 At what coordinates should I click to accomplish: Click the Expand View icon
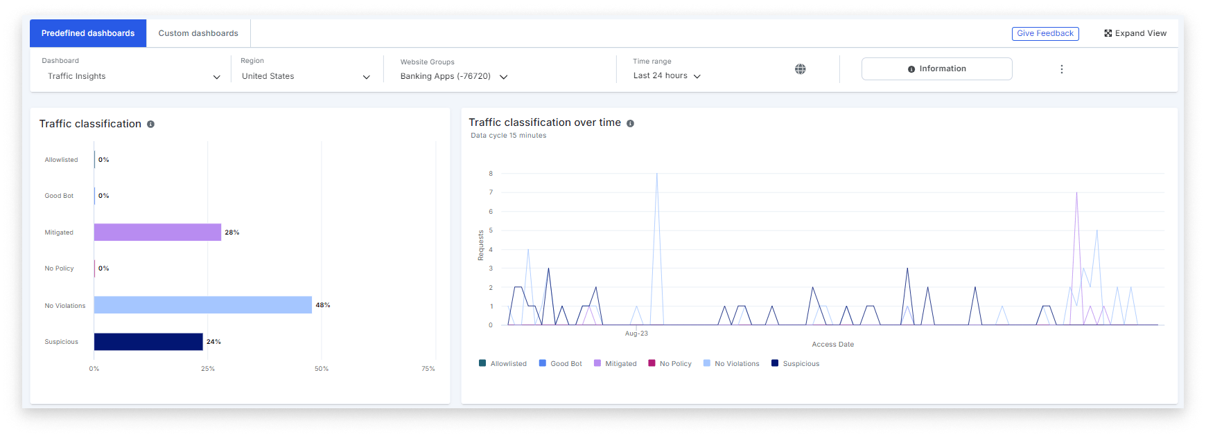[1108, 33]
